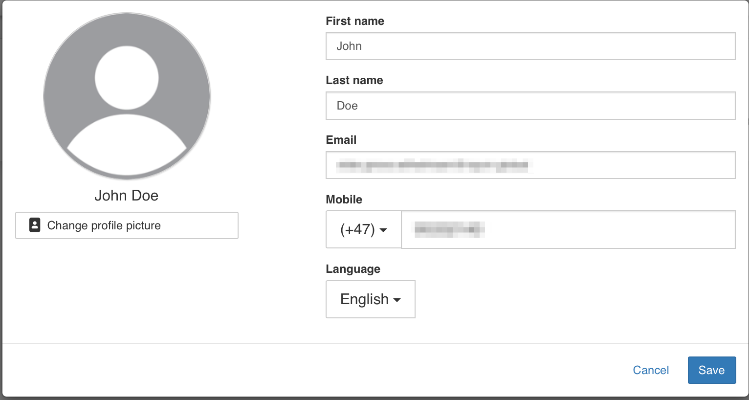This screenshot has height=400, width=749.
Task: Click the John Doe name label
Action: 126,195
